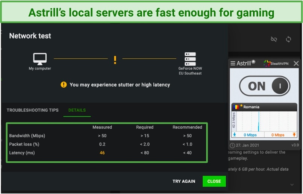303x194 pixels.
Task: Click the required packet loss value < 2.0
Action: coord(145,144)
